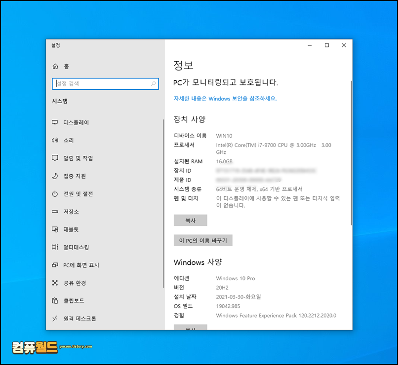Select Windows Feature Experience Pack text

(x=276, y=316)
